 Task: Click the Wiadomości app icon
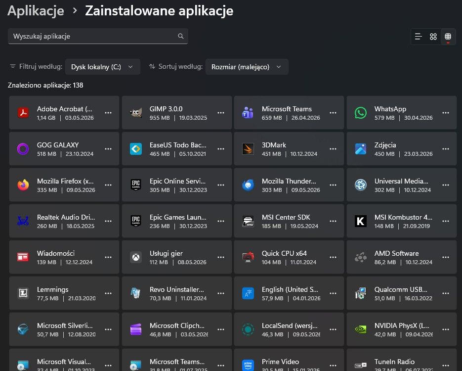click(x=23, y=257)
